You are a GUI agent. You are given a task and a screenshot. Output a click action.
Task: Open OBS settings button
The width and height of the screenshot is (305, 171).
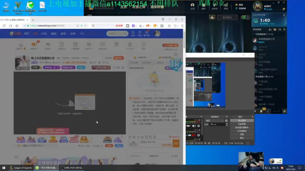click(x=242, y=135)
